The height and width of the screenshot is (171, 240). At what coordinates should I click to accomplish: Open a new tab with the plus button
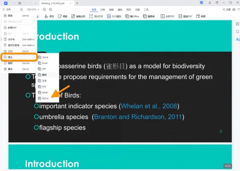(x=77, y=3)
